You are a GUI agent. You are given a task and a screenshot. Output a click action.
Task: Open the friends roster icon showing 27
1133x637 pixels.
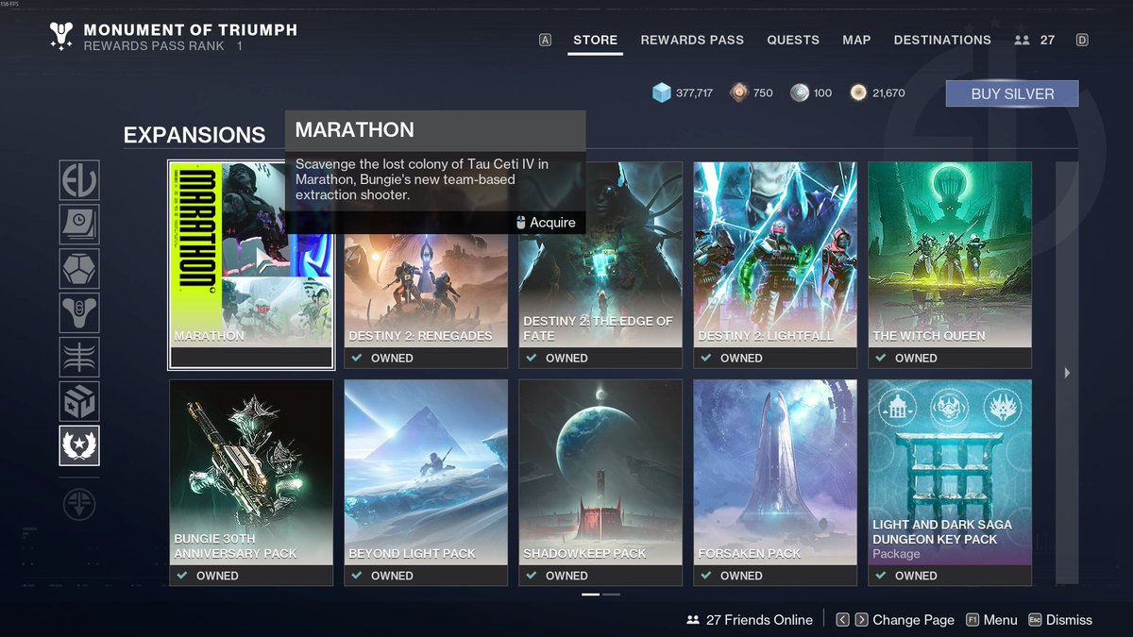1022,41
